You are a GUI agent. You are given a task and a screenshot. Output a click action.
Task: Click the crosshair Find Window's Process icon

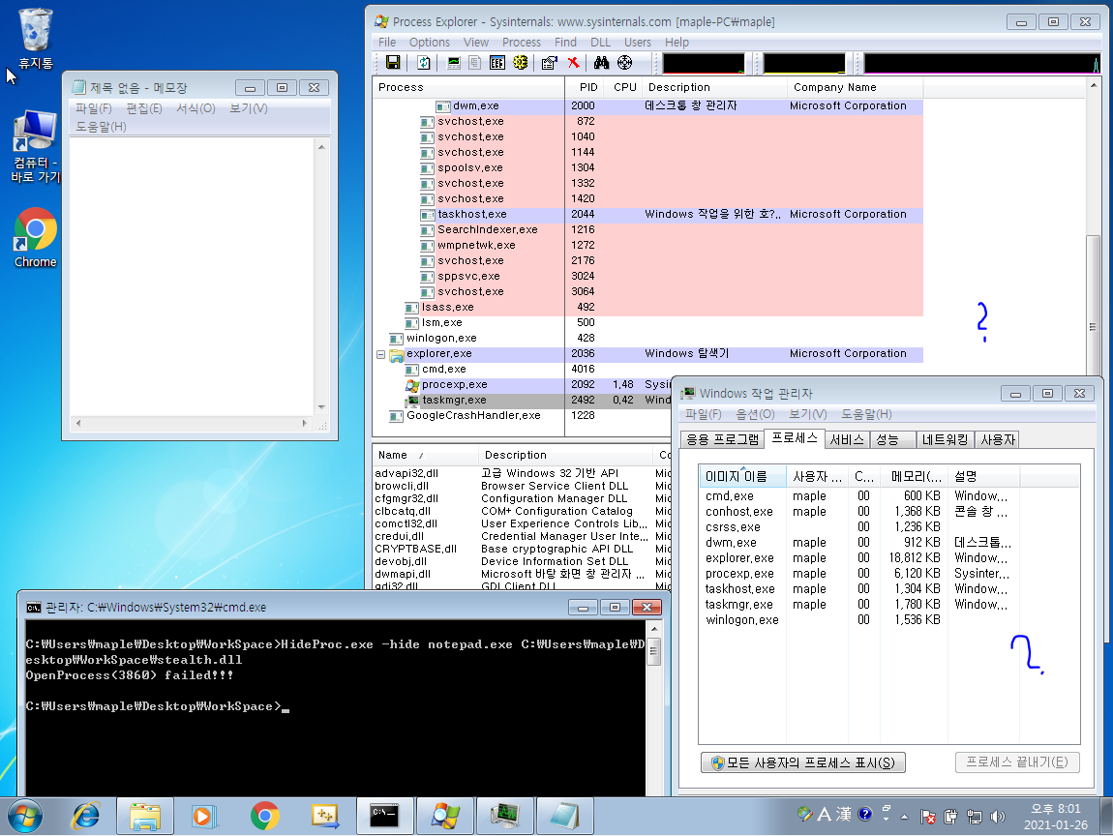tap(624, 63)
